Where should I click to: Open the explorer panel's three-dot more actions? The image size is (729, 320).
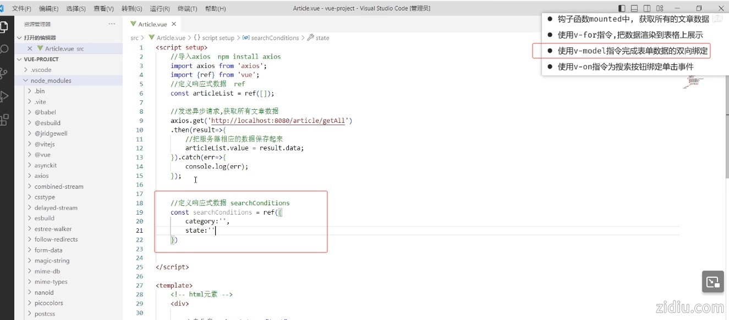point(112,24)
